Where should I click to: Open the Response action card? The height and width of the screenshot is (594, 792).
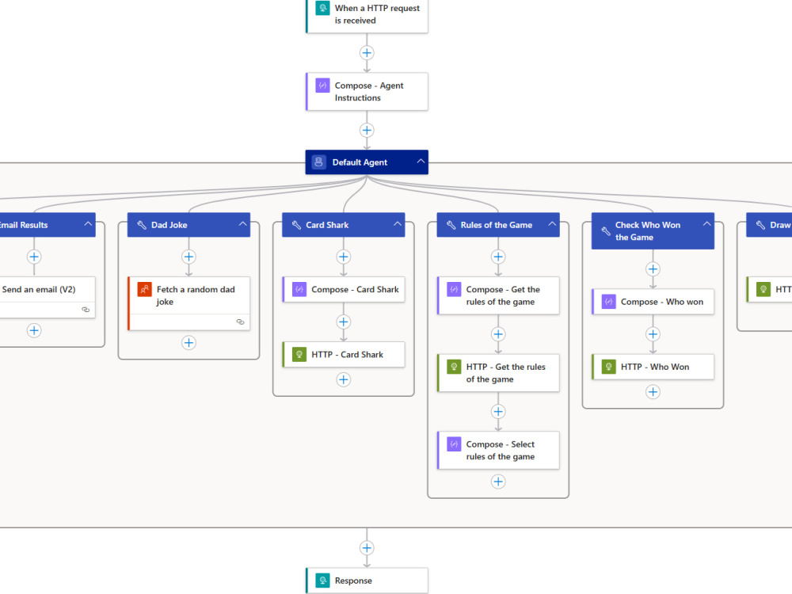(367, 581)
